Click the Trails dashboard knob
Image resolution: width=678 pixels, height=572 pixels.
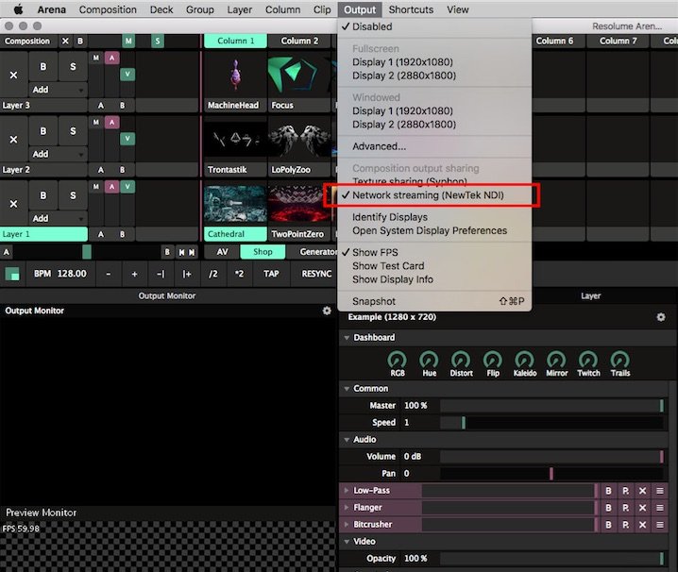tap(620, 361)
